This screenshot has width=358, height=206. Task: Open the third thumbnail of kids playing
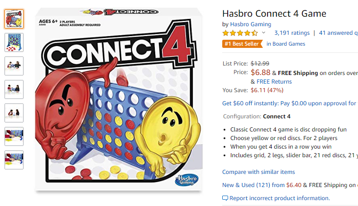14,66
